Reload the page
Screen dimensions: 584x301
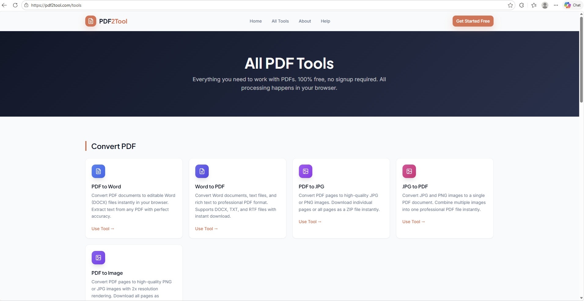point(15,5)
